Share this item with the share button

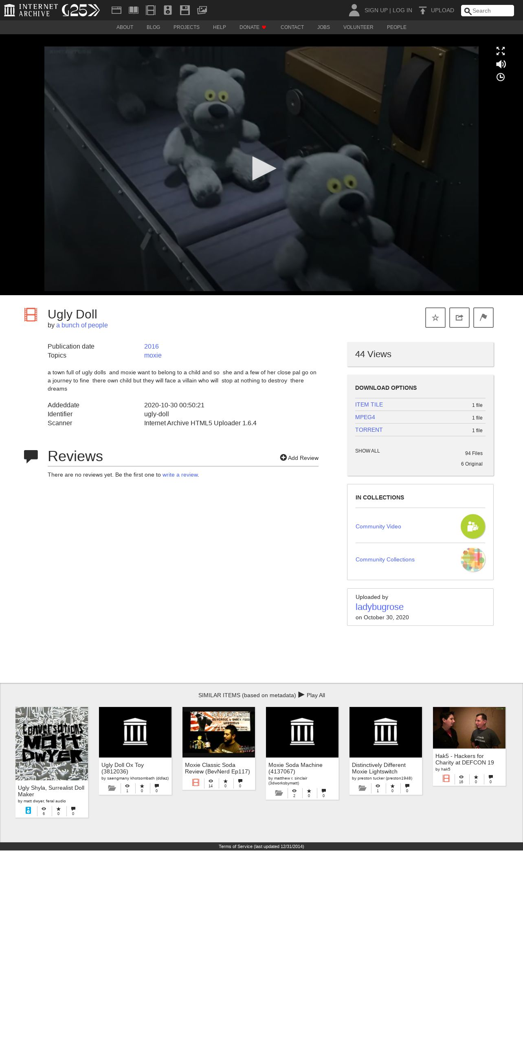459,318
